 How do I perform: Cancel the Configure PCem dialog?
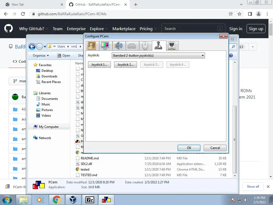pos(215,148)
